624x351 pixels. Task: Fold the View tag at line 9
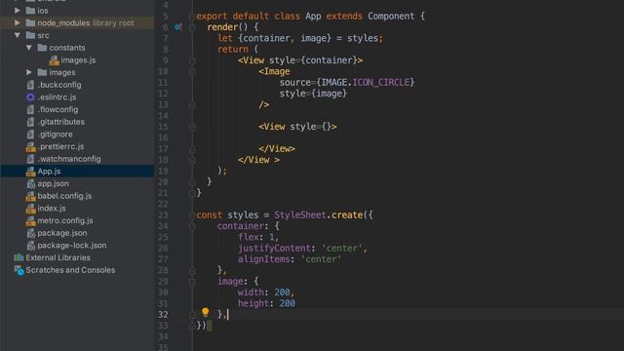pyautogui.click(x=192, y=60)
